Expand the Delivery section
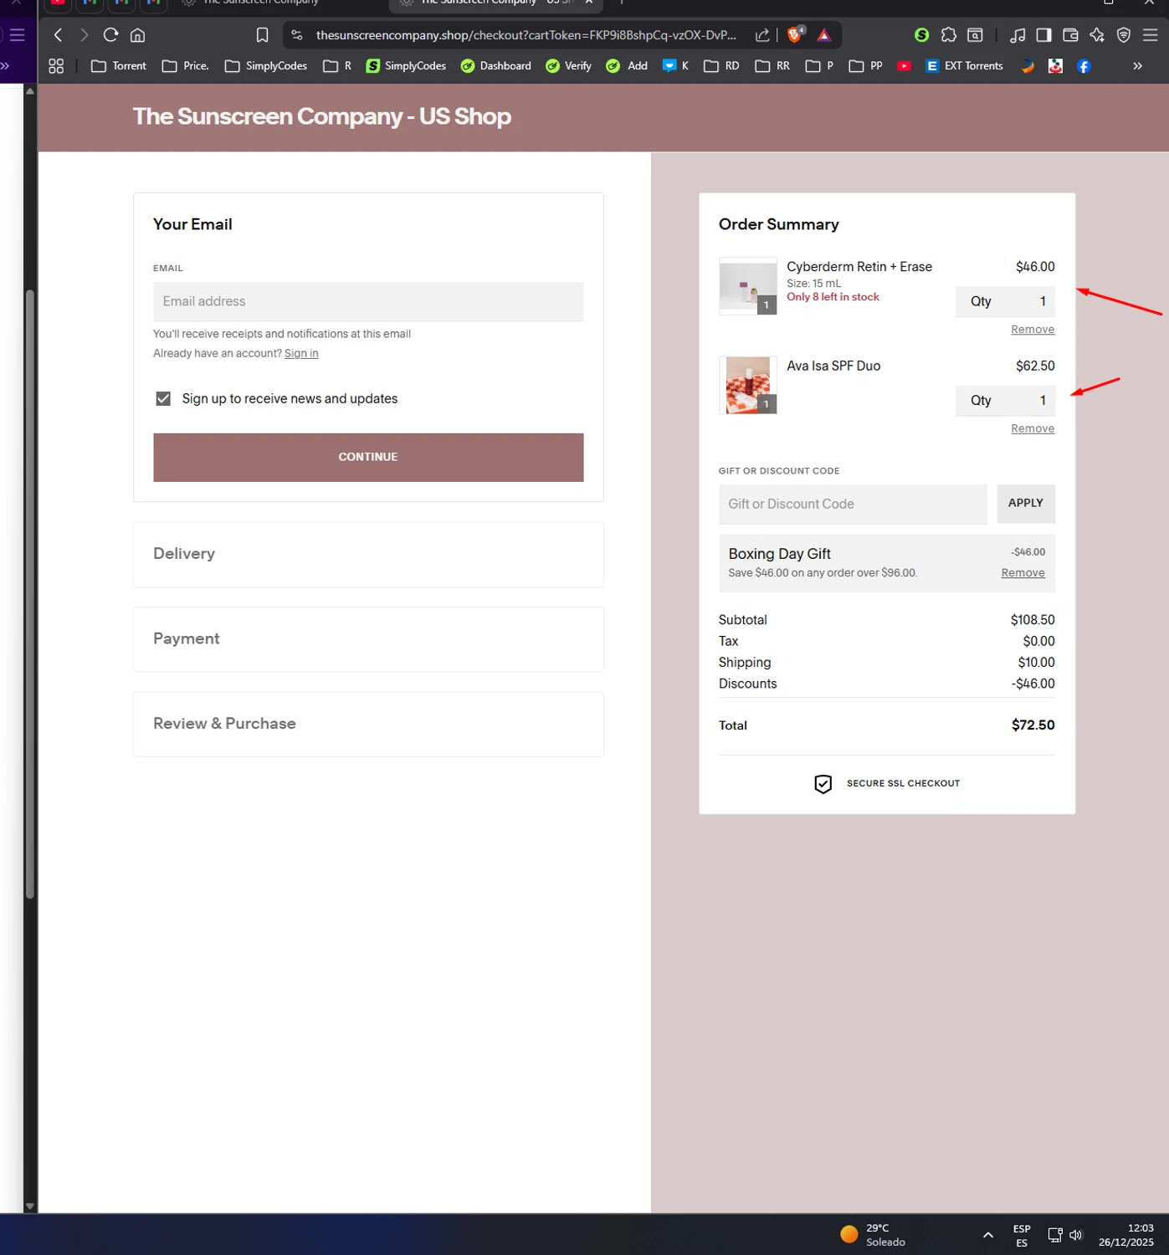 pos(368,554)
